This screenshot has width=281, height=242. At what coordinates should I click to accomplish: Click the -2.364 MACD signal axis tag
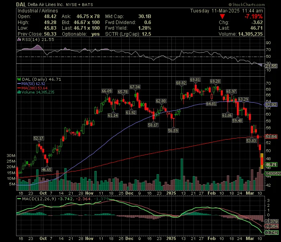272,226
